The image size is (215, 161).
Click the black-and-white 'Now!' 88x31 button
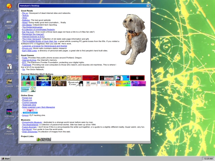(x=107, y=78)
